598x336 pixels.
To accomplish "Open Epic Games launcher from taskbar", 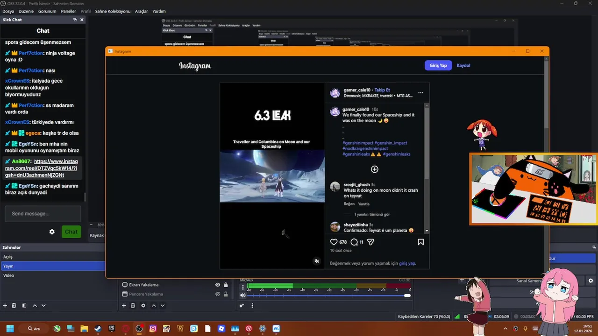I will pos(111,329).
